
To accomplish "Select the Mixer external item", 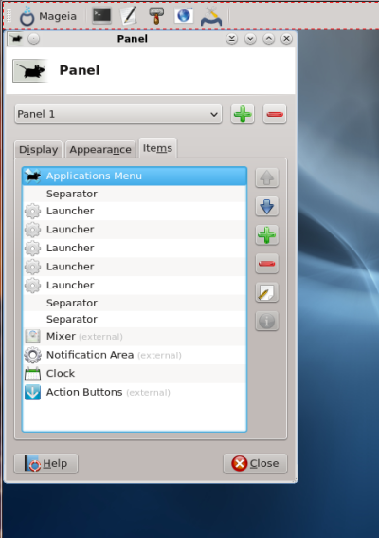I will click(135, 337).
